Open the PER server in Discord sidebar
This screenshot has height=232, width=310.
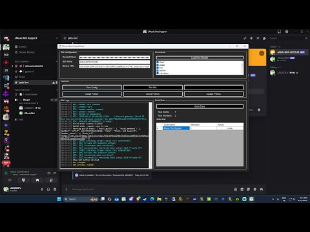coord(6,55)
